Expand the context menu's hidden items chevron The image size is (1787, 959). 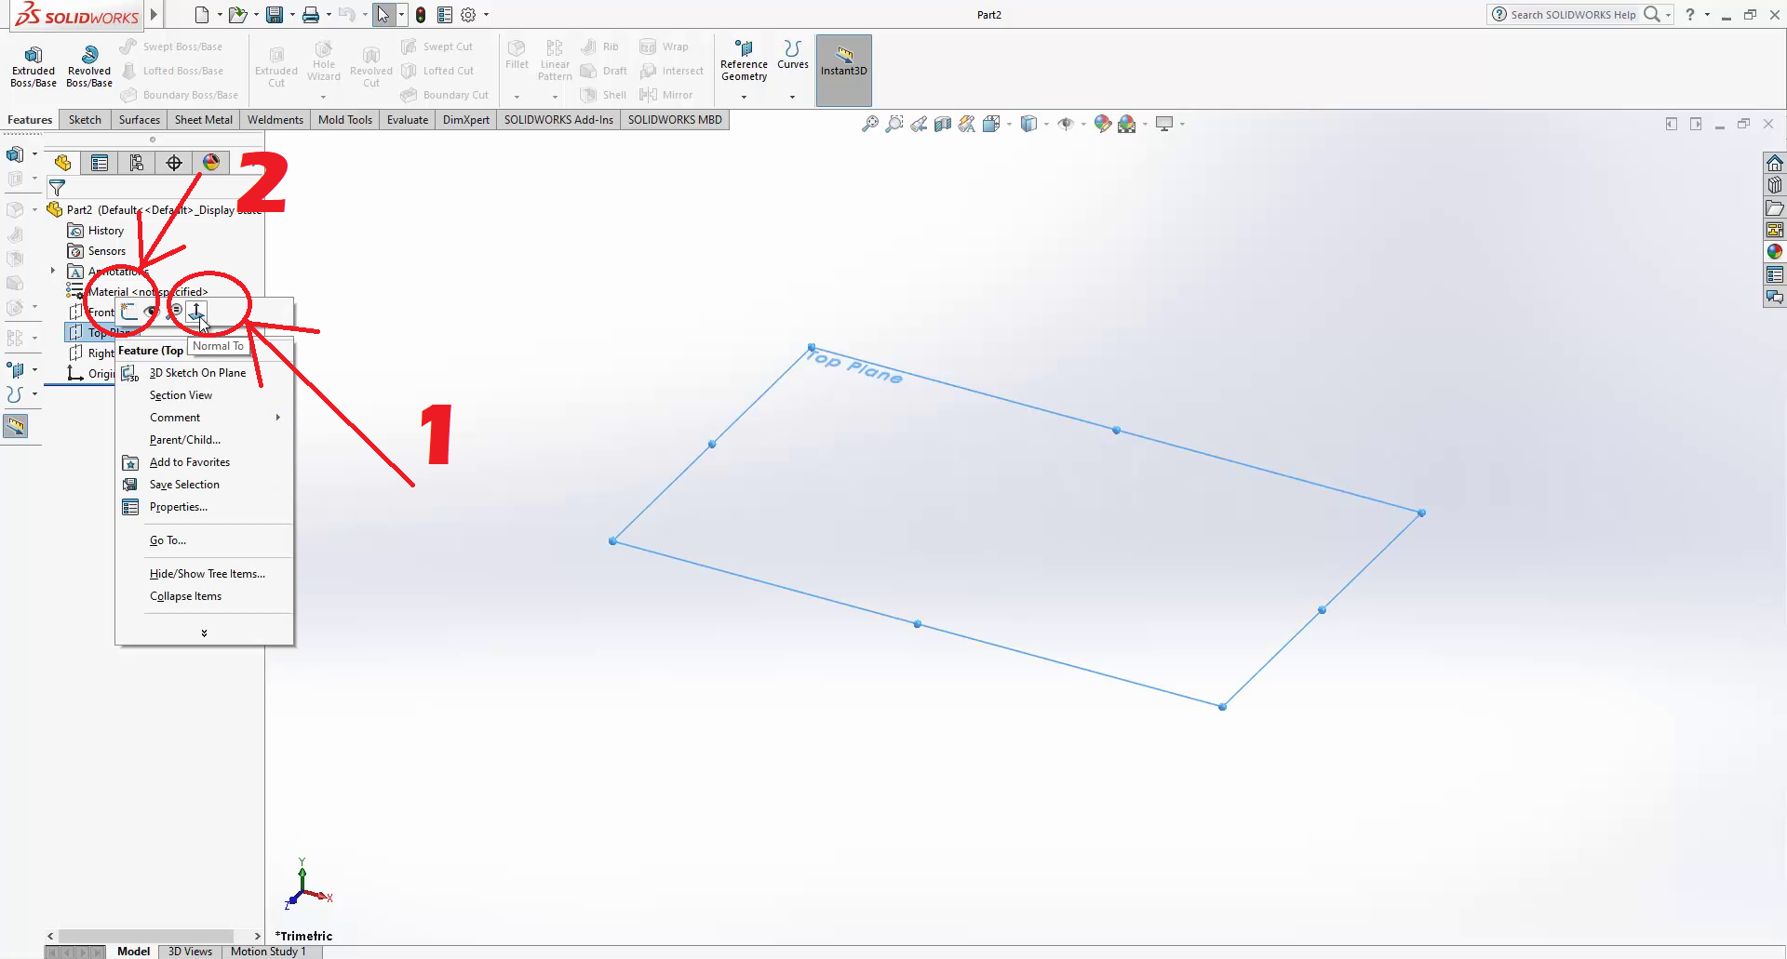204,633
